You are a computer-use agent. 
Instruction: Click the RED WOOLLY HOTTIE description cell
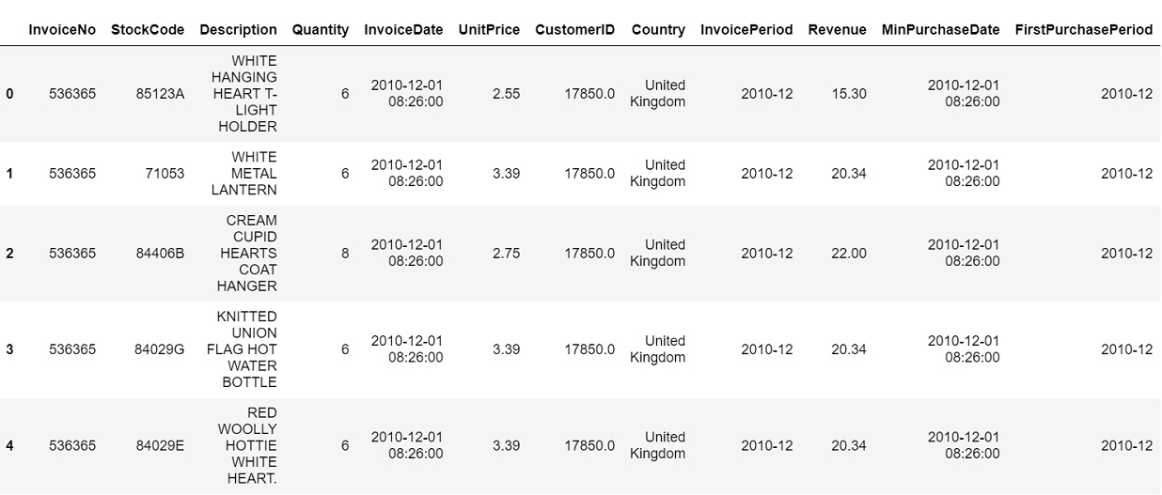coord(247,445)
